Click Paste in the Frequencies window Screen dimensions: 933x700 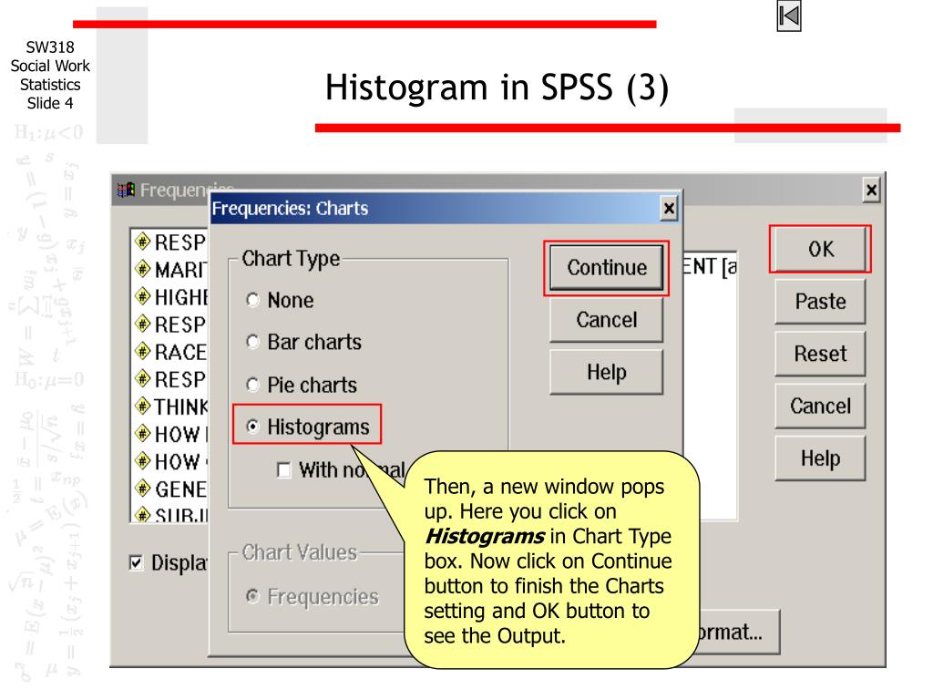point(820,301)
